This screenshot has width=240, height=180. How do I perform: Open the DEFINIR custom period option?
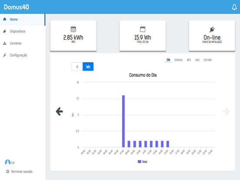click(208, 60)
